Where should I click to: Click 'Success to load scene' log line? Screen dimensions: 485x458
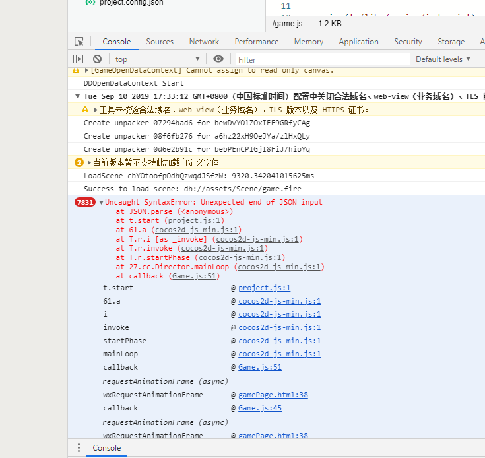193,189
